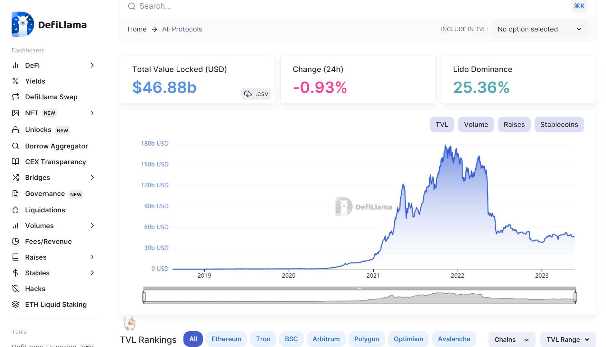This screenshot has width=606, height=347.
Task: Click the Stables dollar sign icon
Action: (15, 273)
